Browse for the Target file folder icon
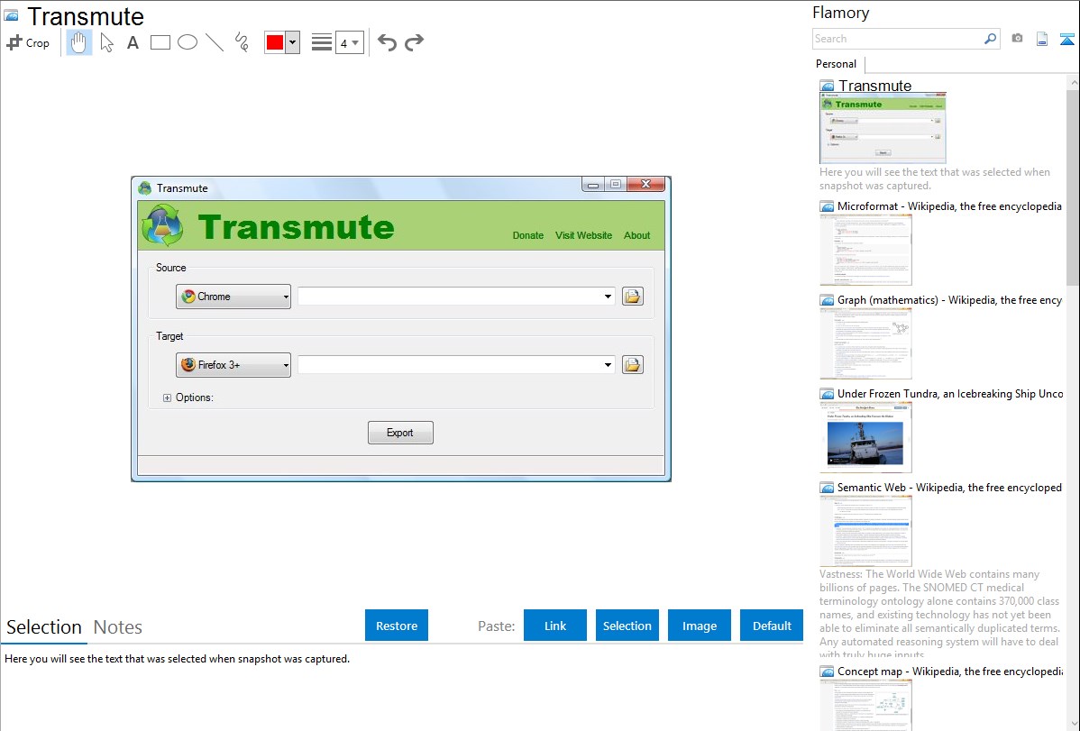The image size is (1080, 731). 632,364
